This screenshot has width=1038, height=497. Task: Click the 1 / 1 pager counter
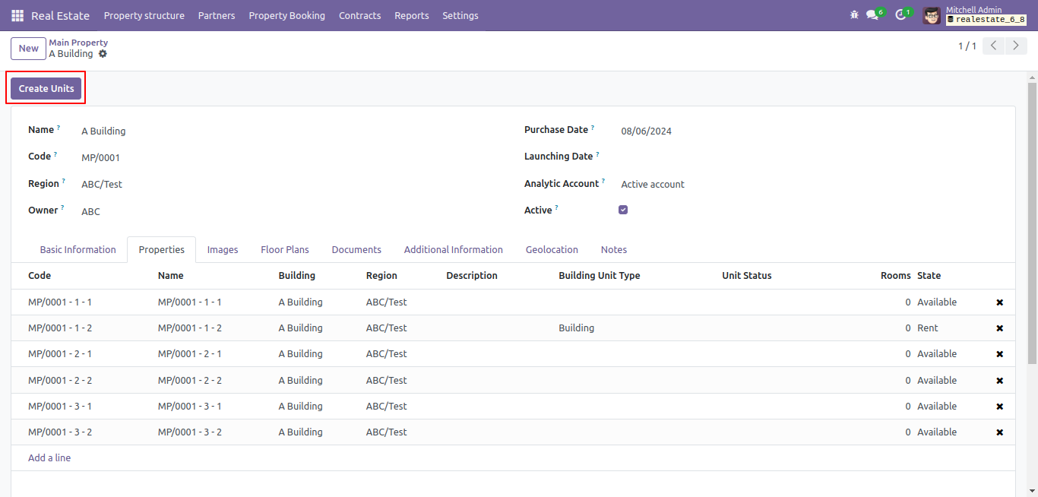pos(967,46)
